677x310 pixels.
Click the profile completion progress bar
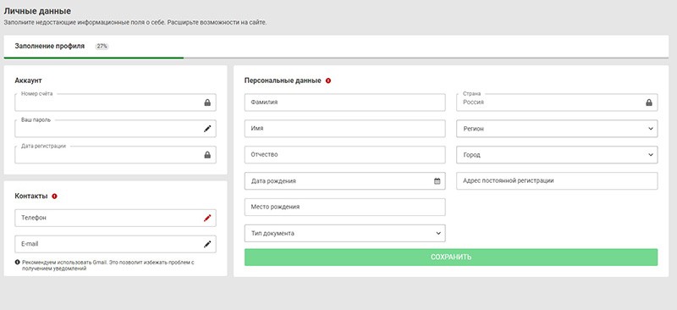pyautogui.click(x=336, y=58)
